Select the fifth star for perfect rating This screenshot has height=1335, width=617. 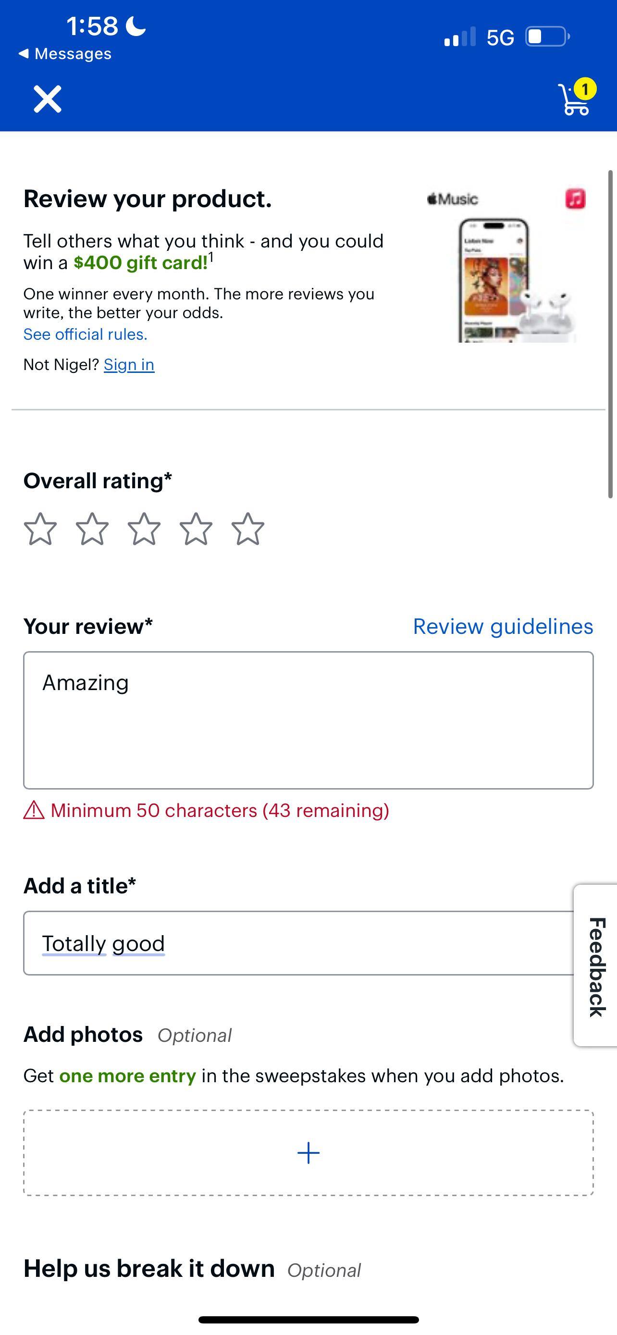pyautogui.click(x=247, y=529)
